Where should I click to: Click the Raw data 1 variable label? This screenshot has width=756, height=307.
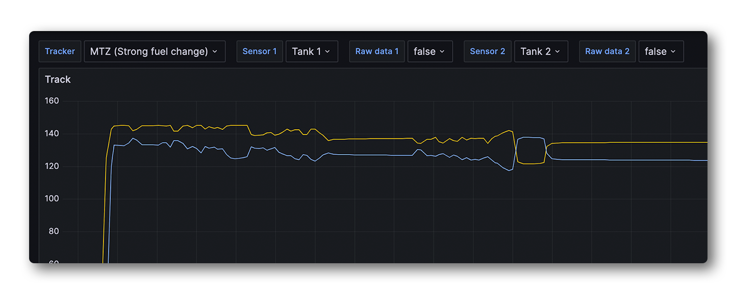pyautogui.click(x=377, y=51)
